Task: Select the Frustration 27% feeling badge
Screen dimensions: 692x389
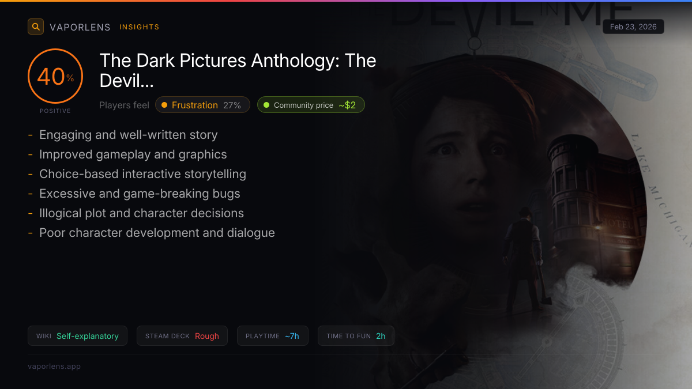Action: 202,105
